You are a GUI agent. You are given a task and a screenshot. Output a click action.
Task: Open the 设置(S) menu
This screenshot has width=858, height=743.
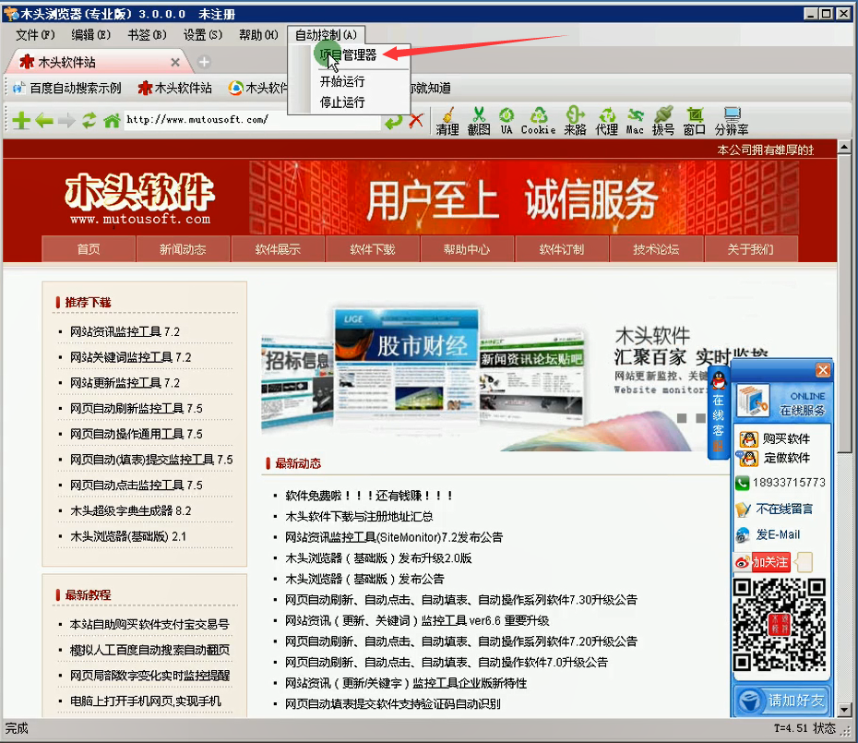[x=203, y=35]
